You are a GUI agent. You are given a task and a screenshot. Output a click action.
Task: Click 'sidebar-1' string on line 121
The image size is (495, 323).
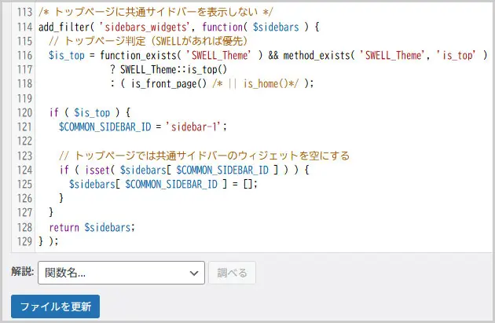click(x=194, y=127)
